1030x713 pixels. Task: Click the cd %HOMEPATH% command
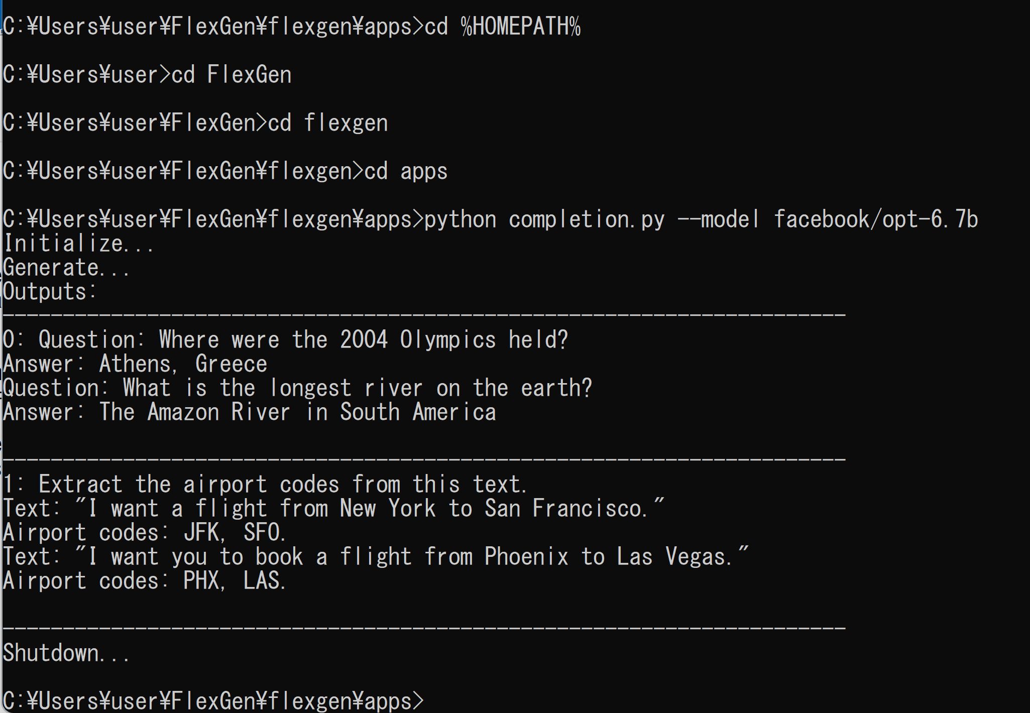[x=503, y=27]
